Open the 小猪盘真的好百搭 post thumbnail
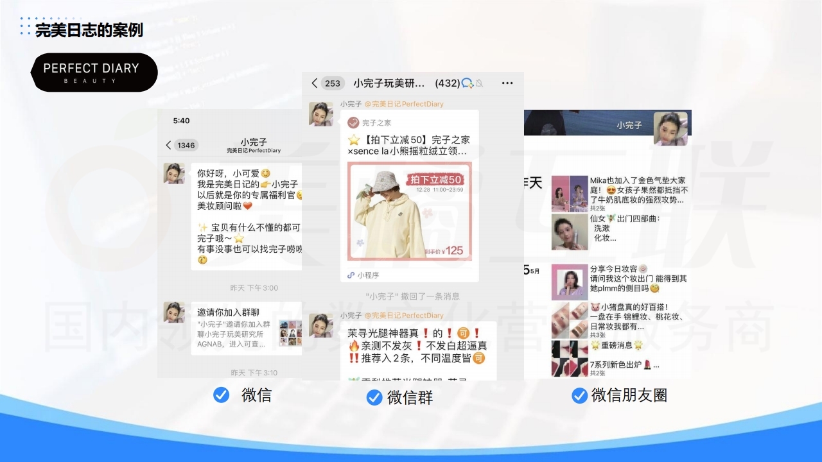 coord(570,320)
